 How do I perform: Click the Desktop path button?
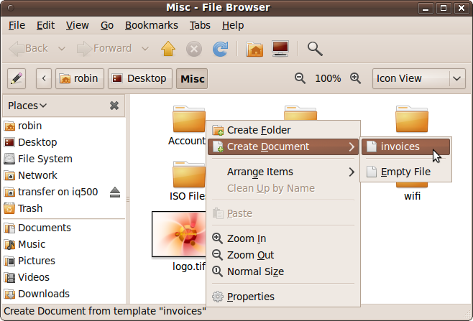point(140,79)
